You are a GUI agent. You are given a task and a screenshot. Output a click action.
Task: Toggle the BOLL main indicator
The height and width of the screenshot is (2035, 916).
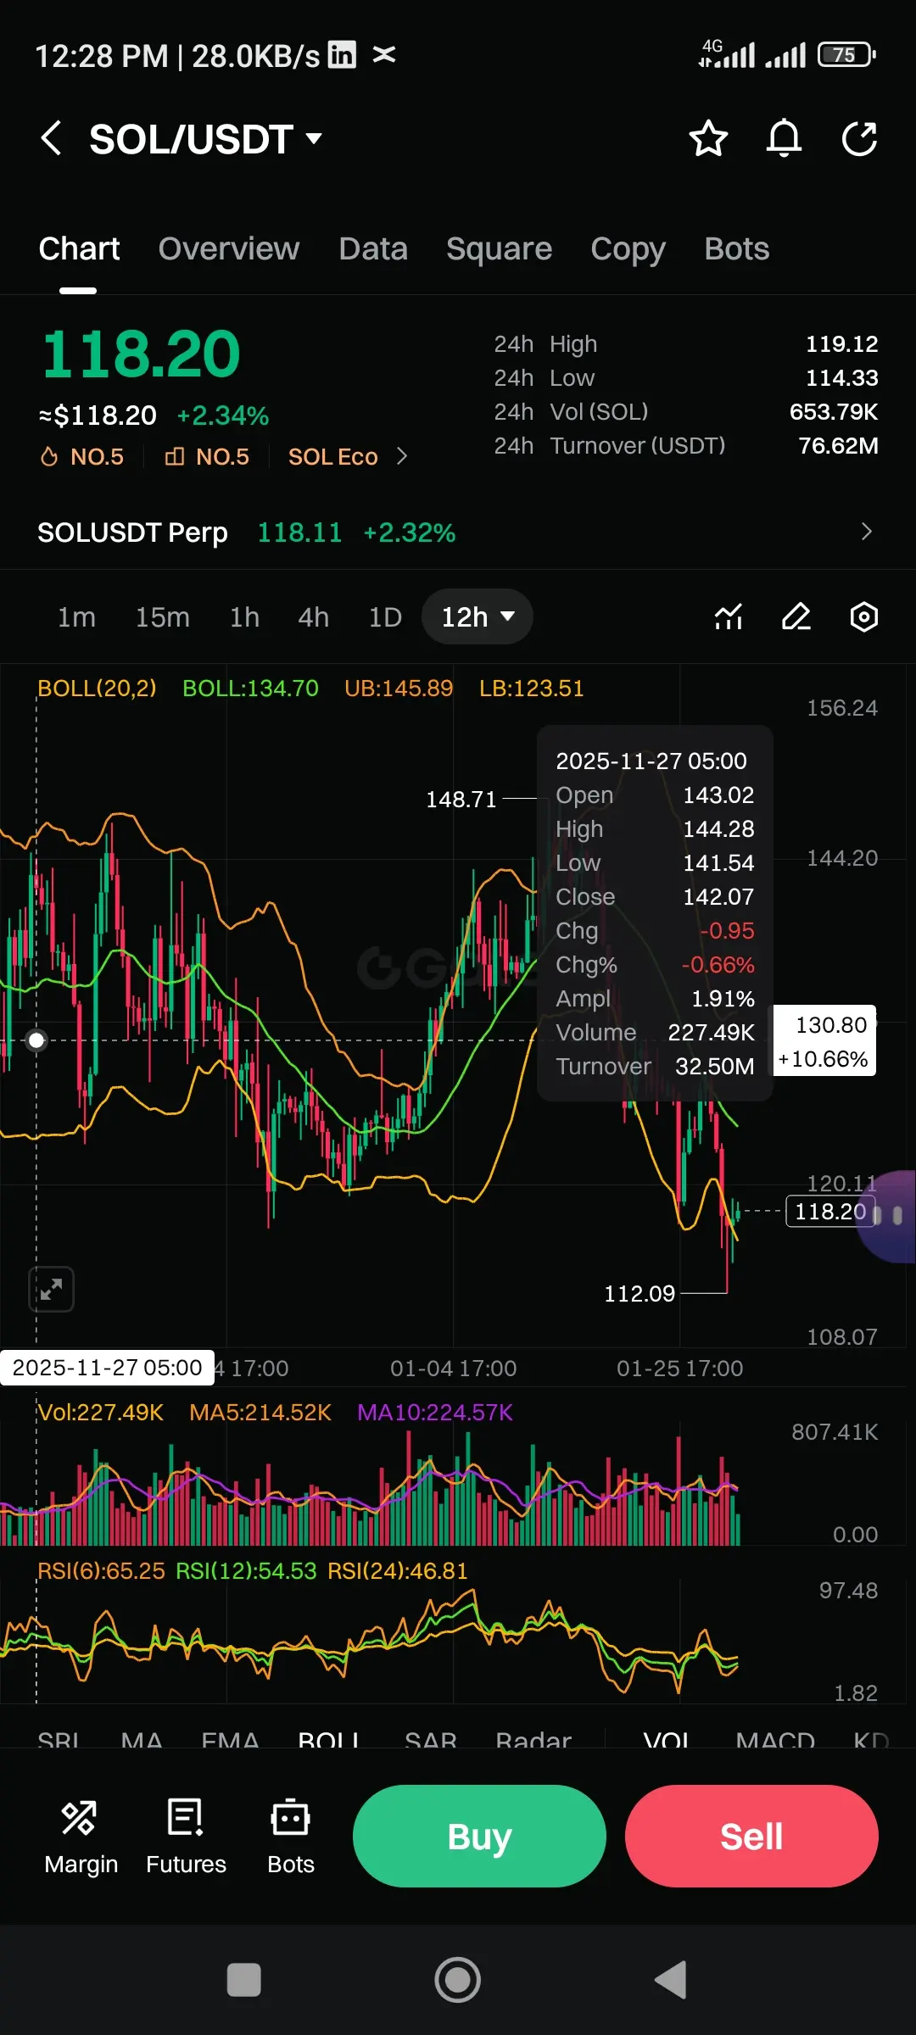328,1740
